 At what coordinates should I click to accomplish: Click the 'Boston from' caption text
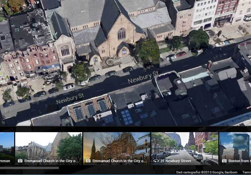pyautogui.click(x=239, y=161)
